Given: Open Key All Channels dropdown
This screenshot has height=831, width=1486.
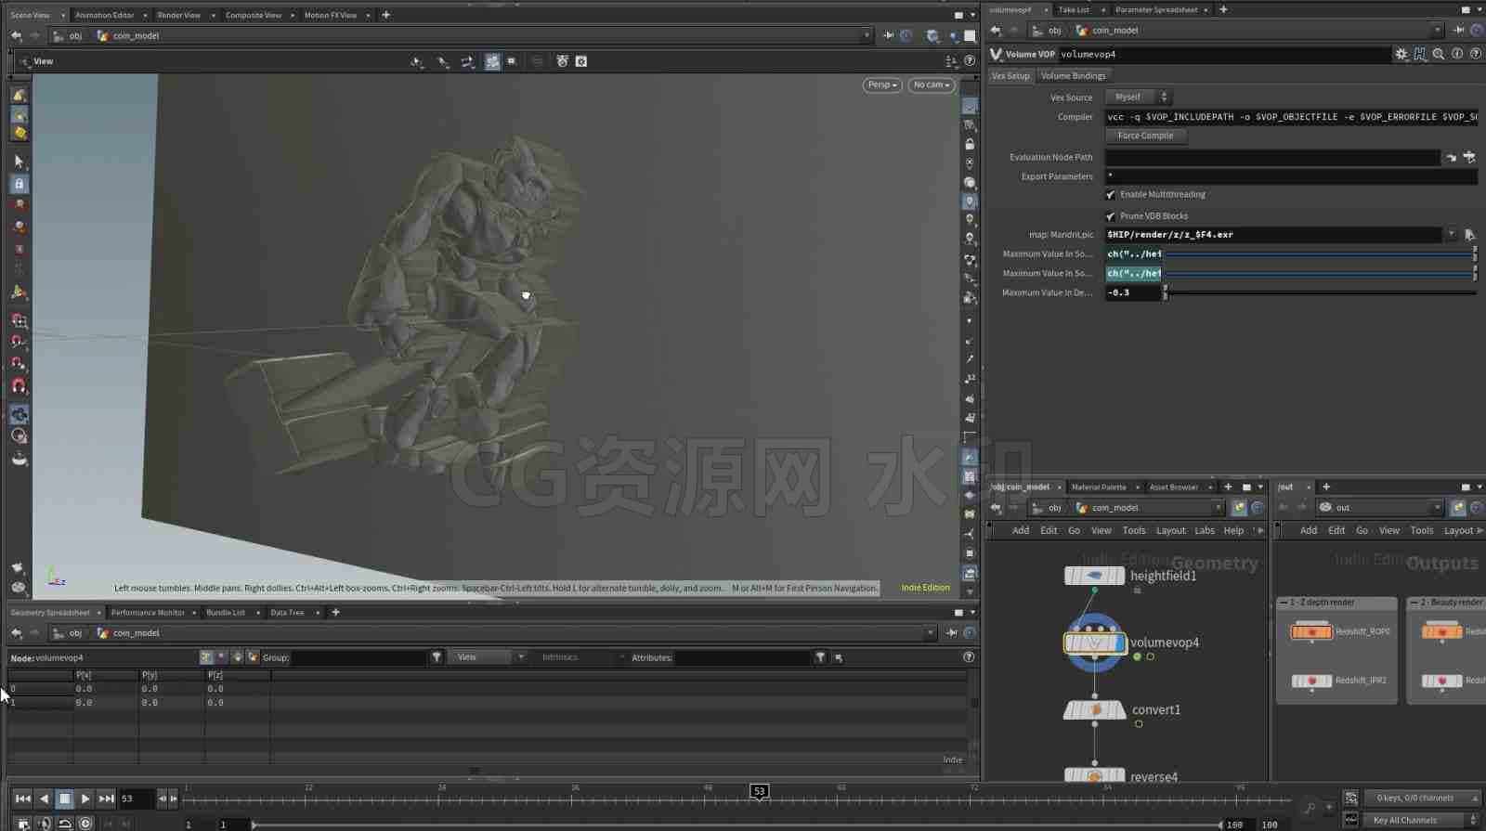Looking at the screenshot, I should coord(1421,821).
